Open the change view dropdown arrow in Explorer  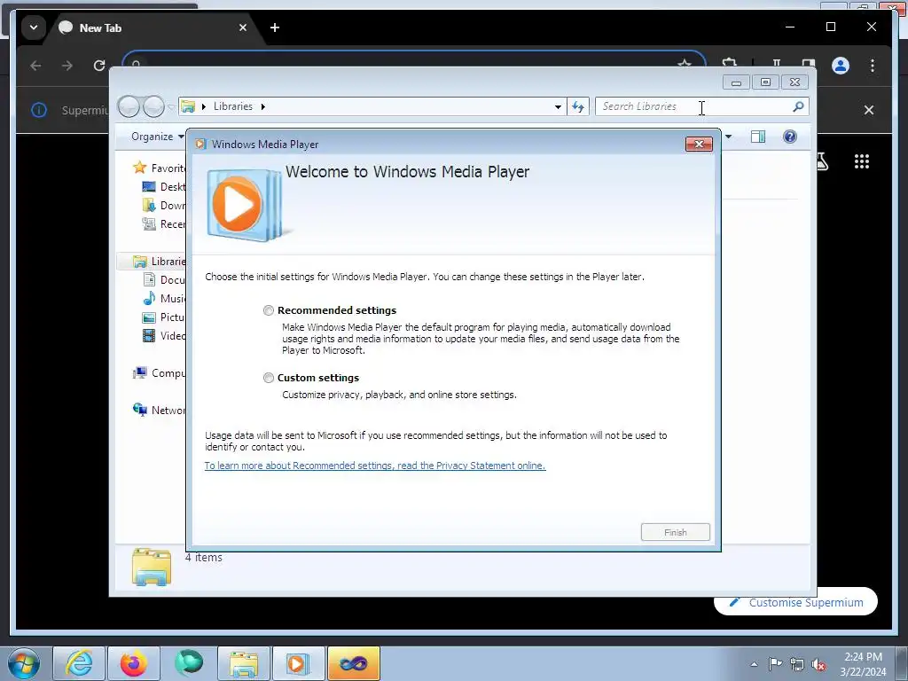729,137
